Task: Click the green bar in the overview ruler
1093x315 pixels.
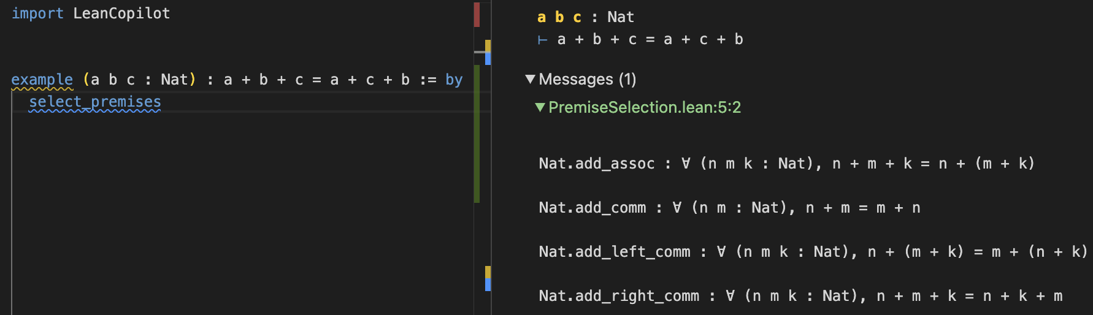Action: (477, 147)
